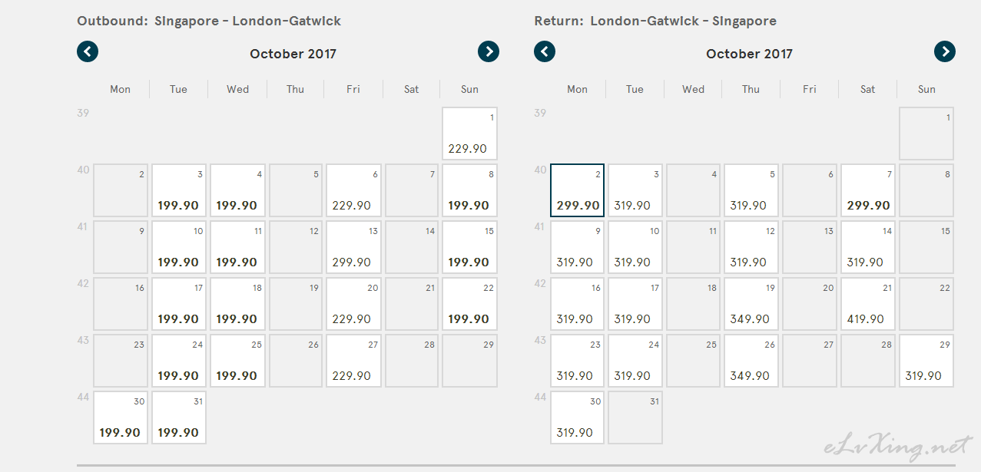This screenshot has width=981, height=472.
Task: Select return October 30 fare 319.90
Action: (x=578, y=418)
